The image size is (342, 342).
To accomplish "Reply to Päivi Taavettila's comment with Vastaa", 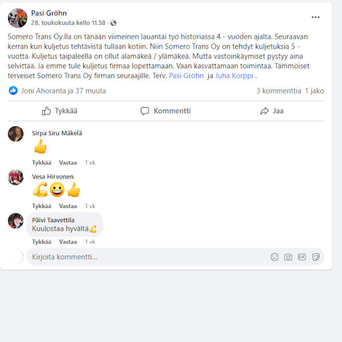I will pyautogui.click(x=68, y=242).
